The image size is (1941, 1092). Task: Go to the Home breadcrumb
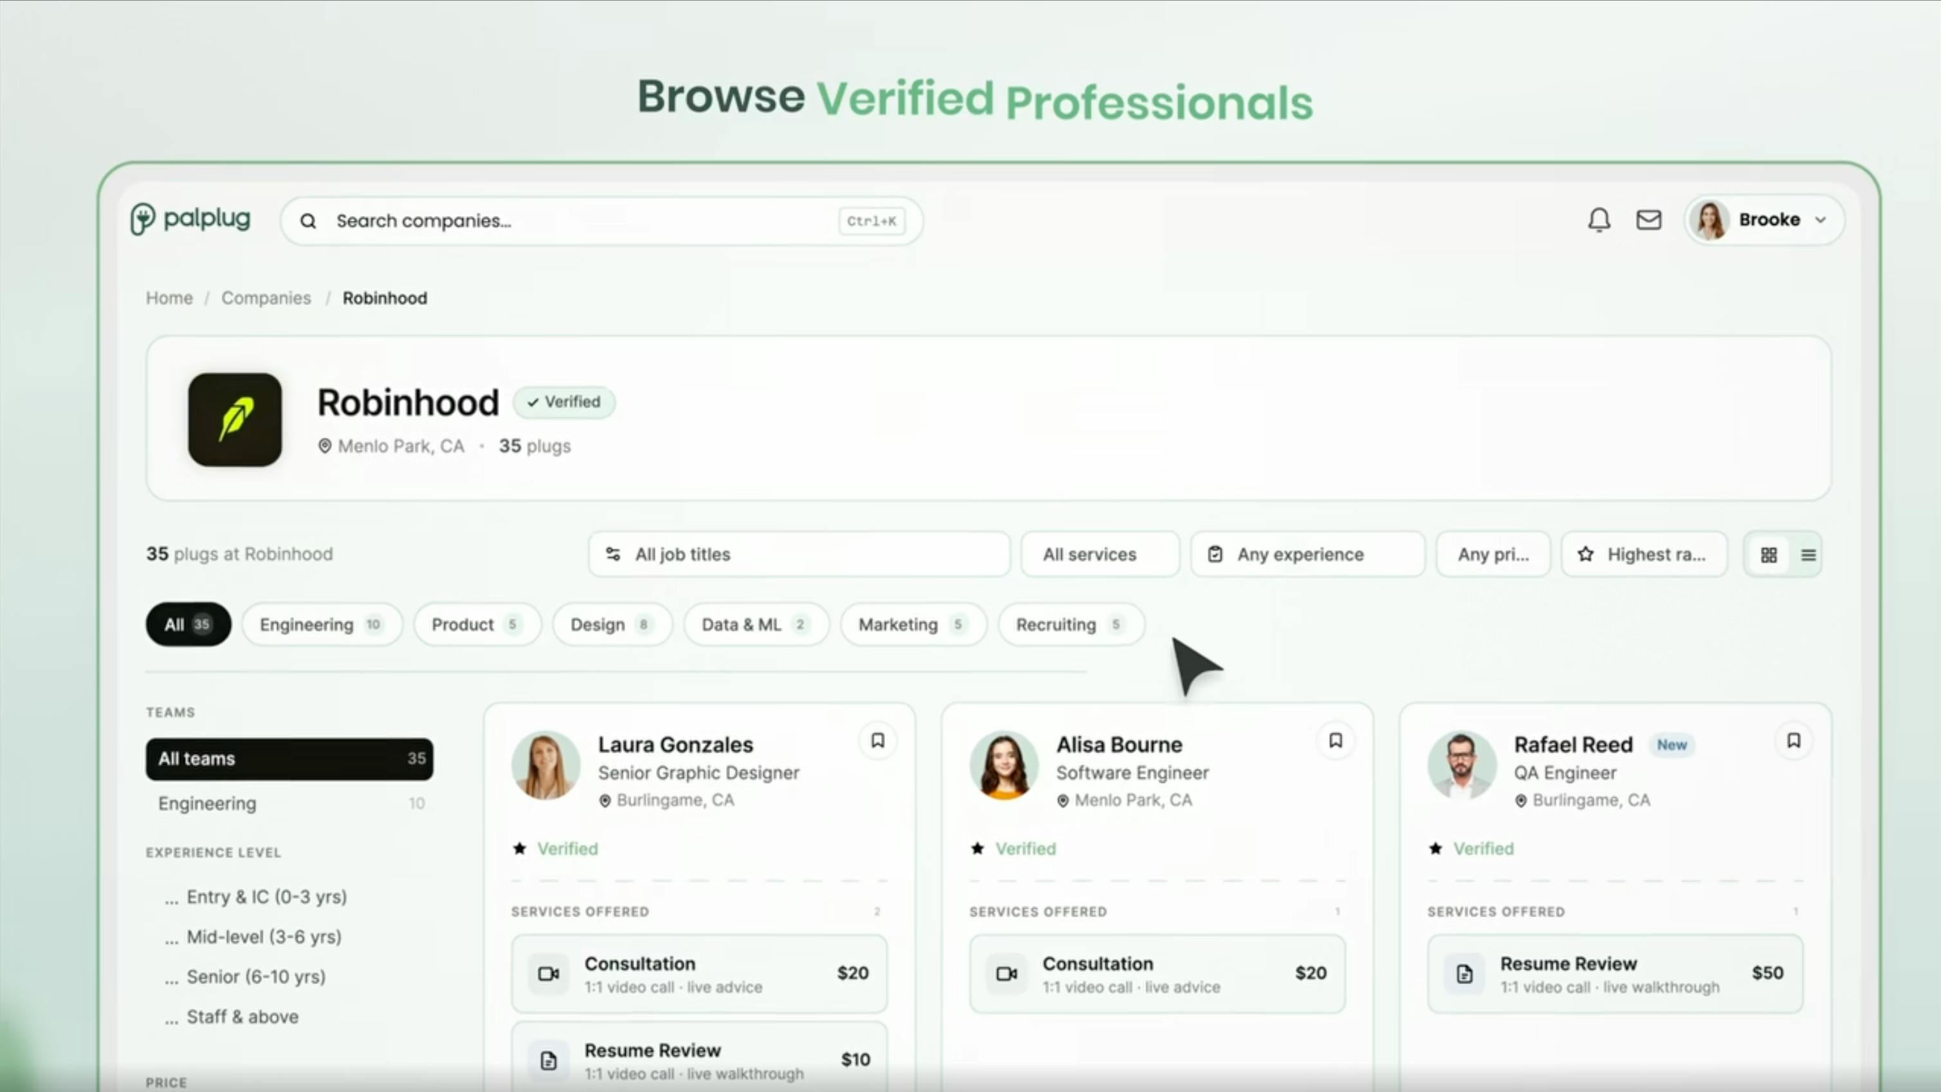pyautogui.click(x=170, y=298)
